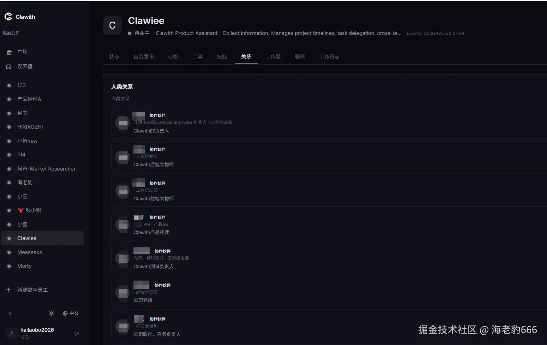Viewport: 547px width, 345px height.
Task: Select agent 123 in sidebar
Action: [x=42, y=85]
